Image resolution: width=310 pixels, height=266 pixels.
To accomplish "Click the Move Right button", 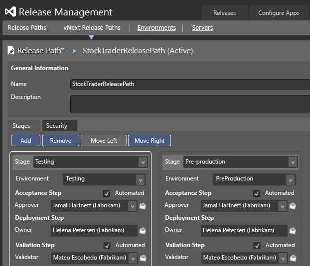I will 150,141.
